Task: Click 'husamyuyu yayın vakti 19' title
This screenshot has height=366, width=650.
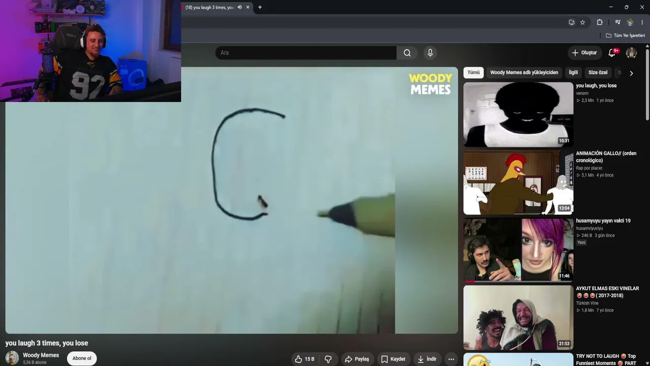Action: point(603,221)
